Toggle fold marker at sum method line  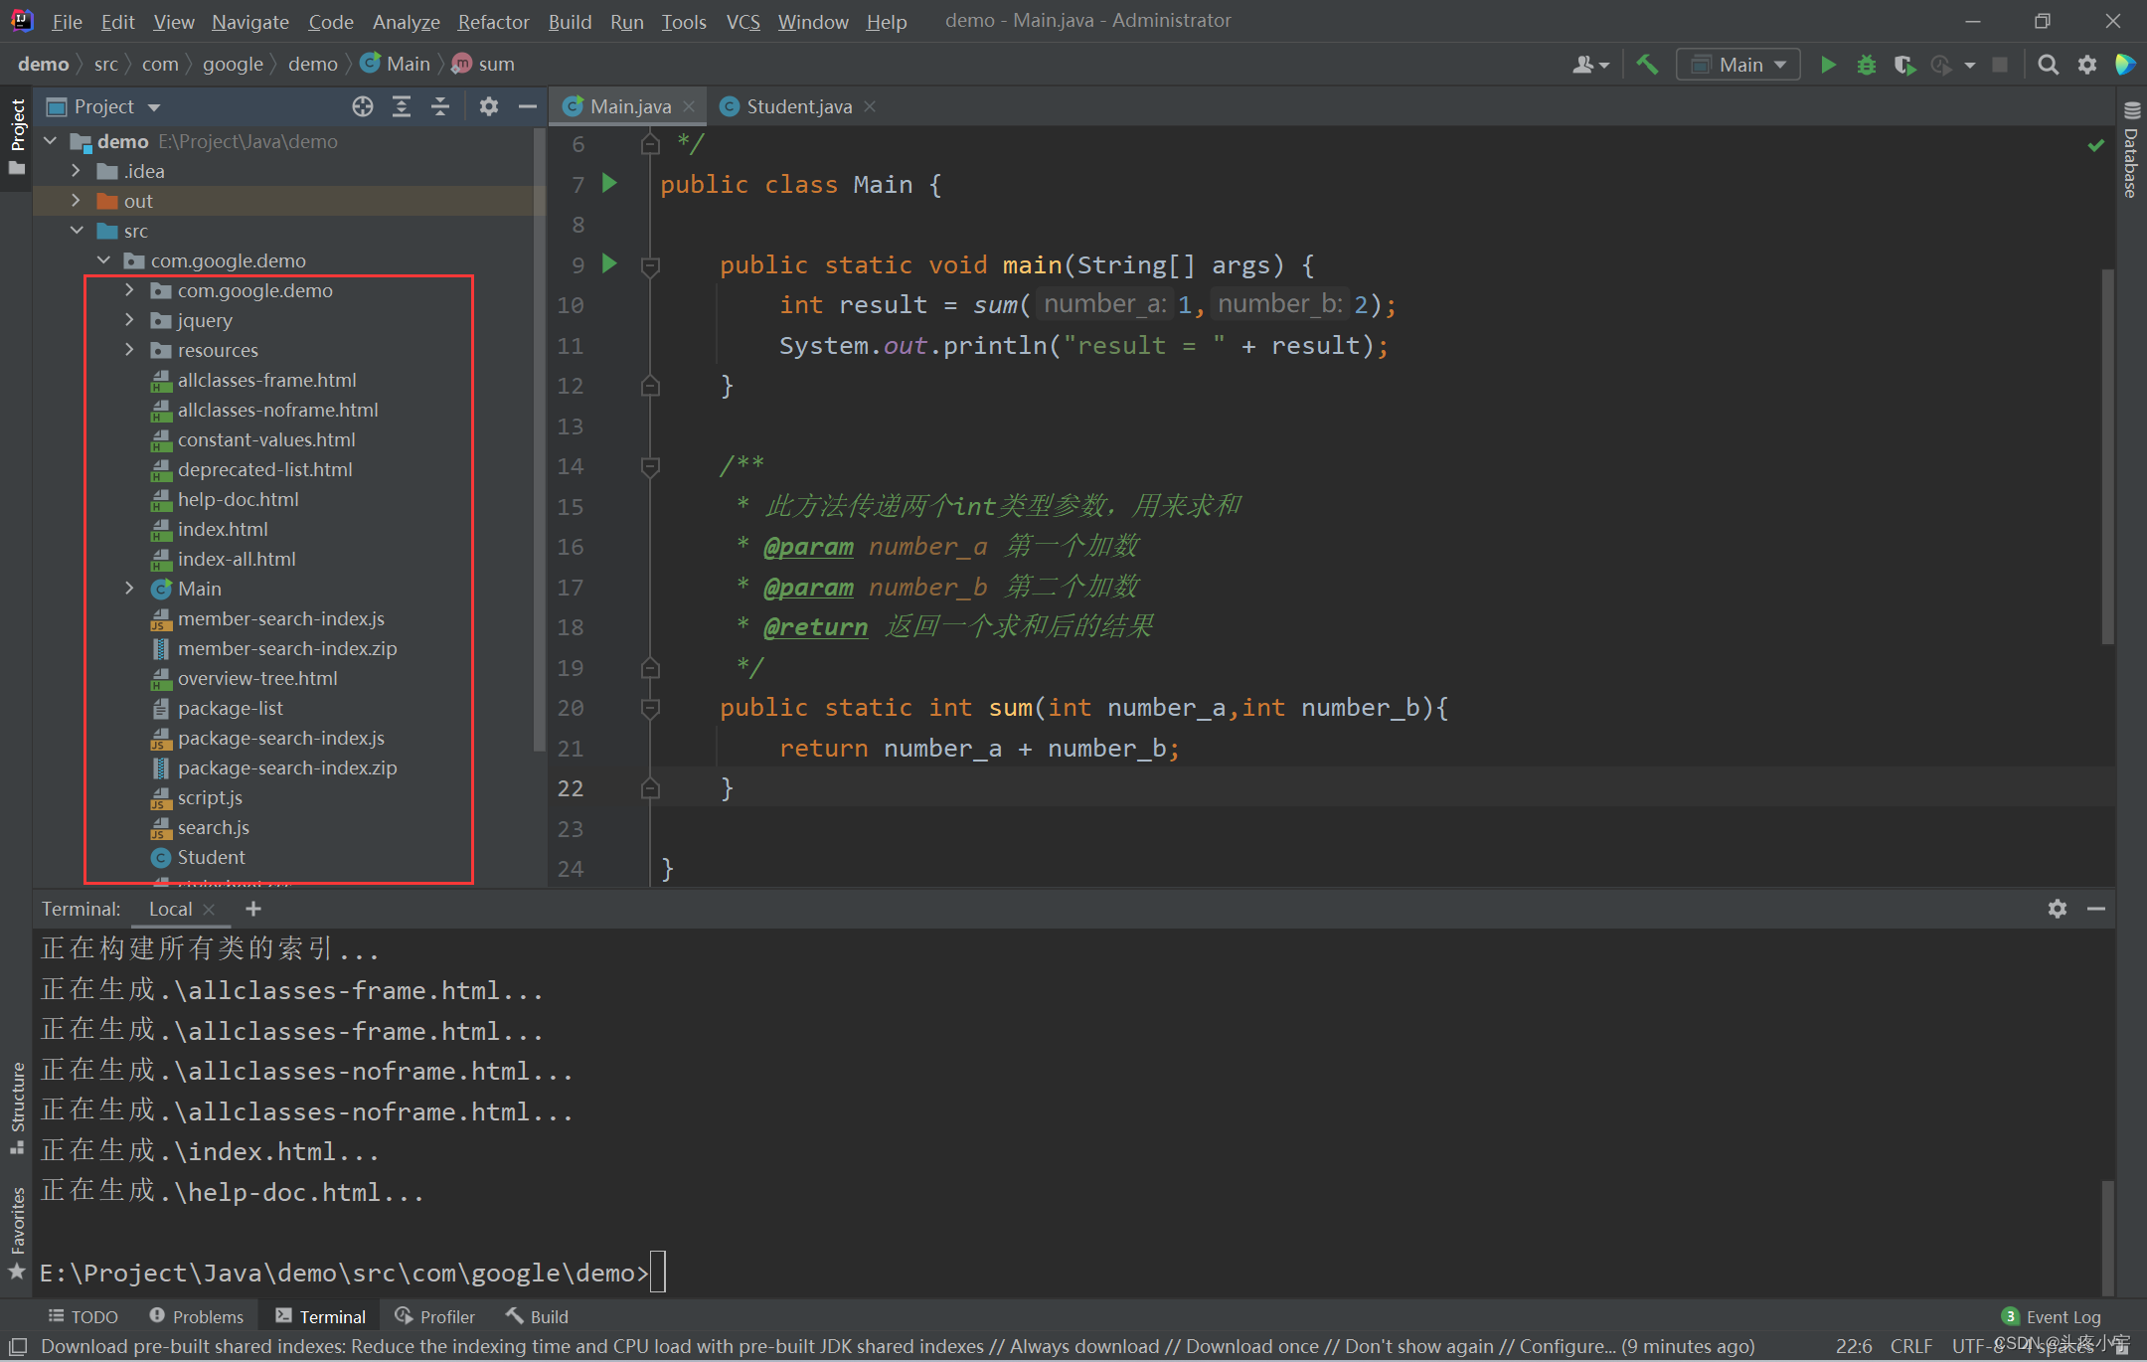[x=650, y=708]
